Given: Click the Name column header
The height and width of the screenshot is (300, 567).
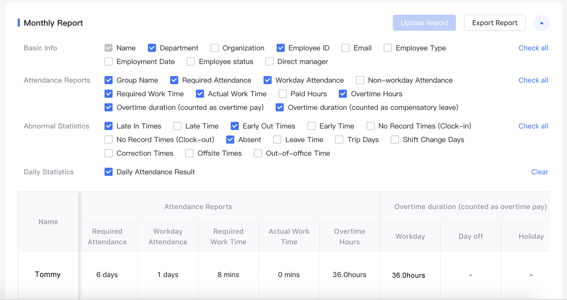Looking at the screenshot, I should coord(48,222).
